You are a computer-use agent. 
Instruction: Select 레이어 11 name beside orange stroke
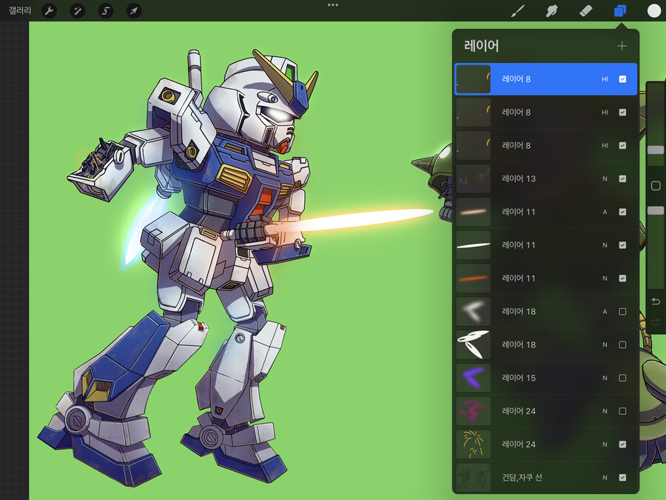coord(519,278)
